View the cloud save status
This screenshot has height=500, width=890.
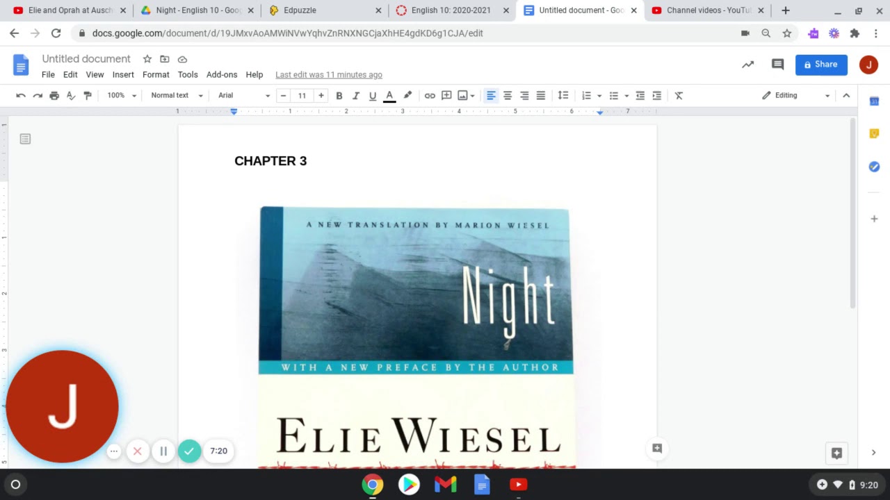[182, 59]
